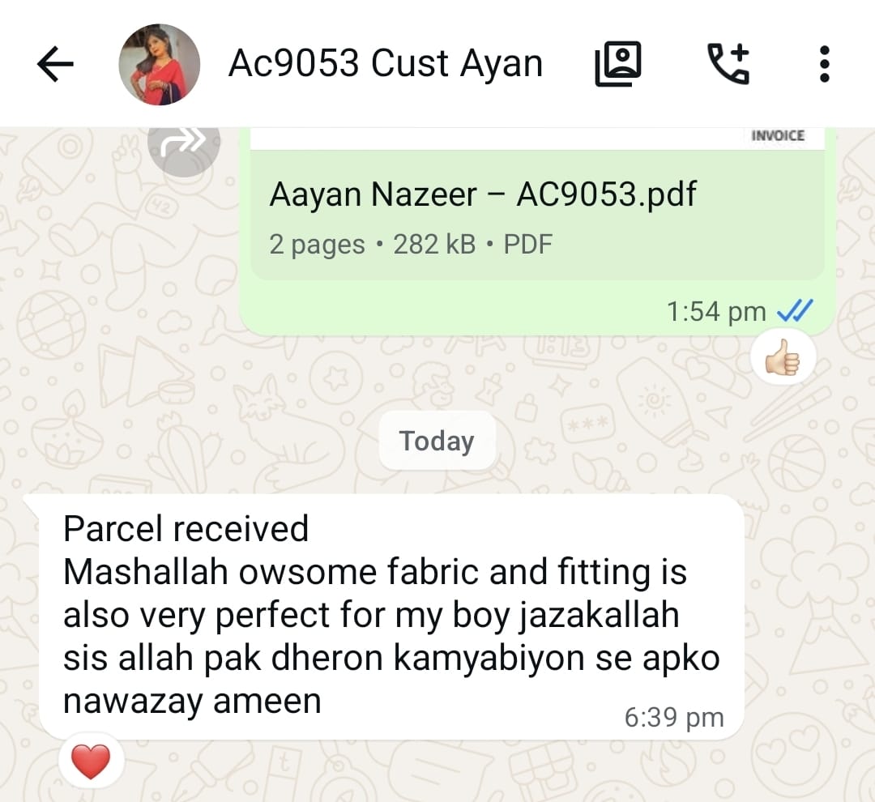
Task: Select the Today date chip
Action: [x=437, y=441]
